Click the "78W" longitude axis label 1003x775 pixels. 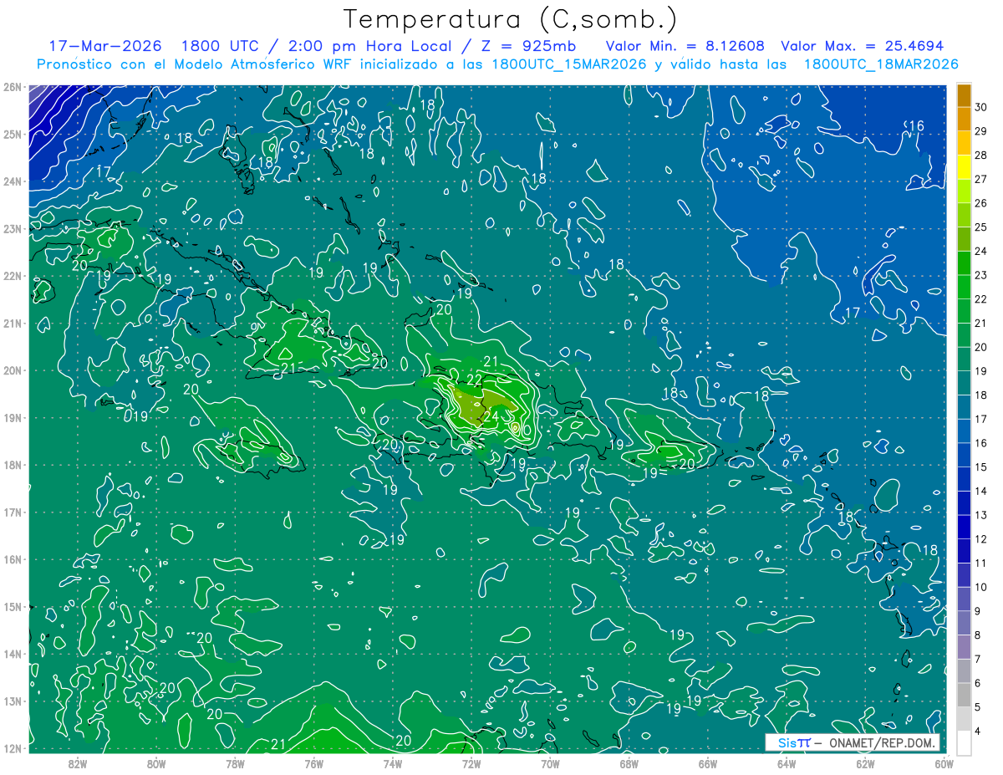tap(236, 763)
